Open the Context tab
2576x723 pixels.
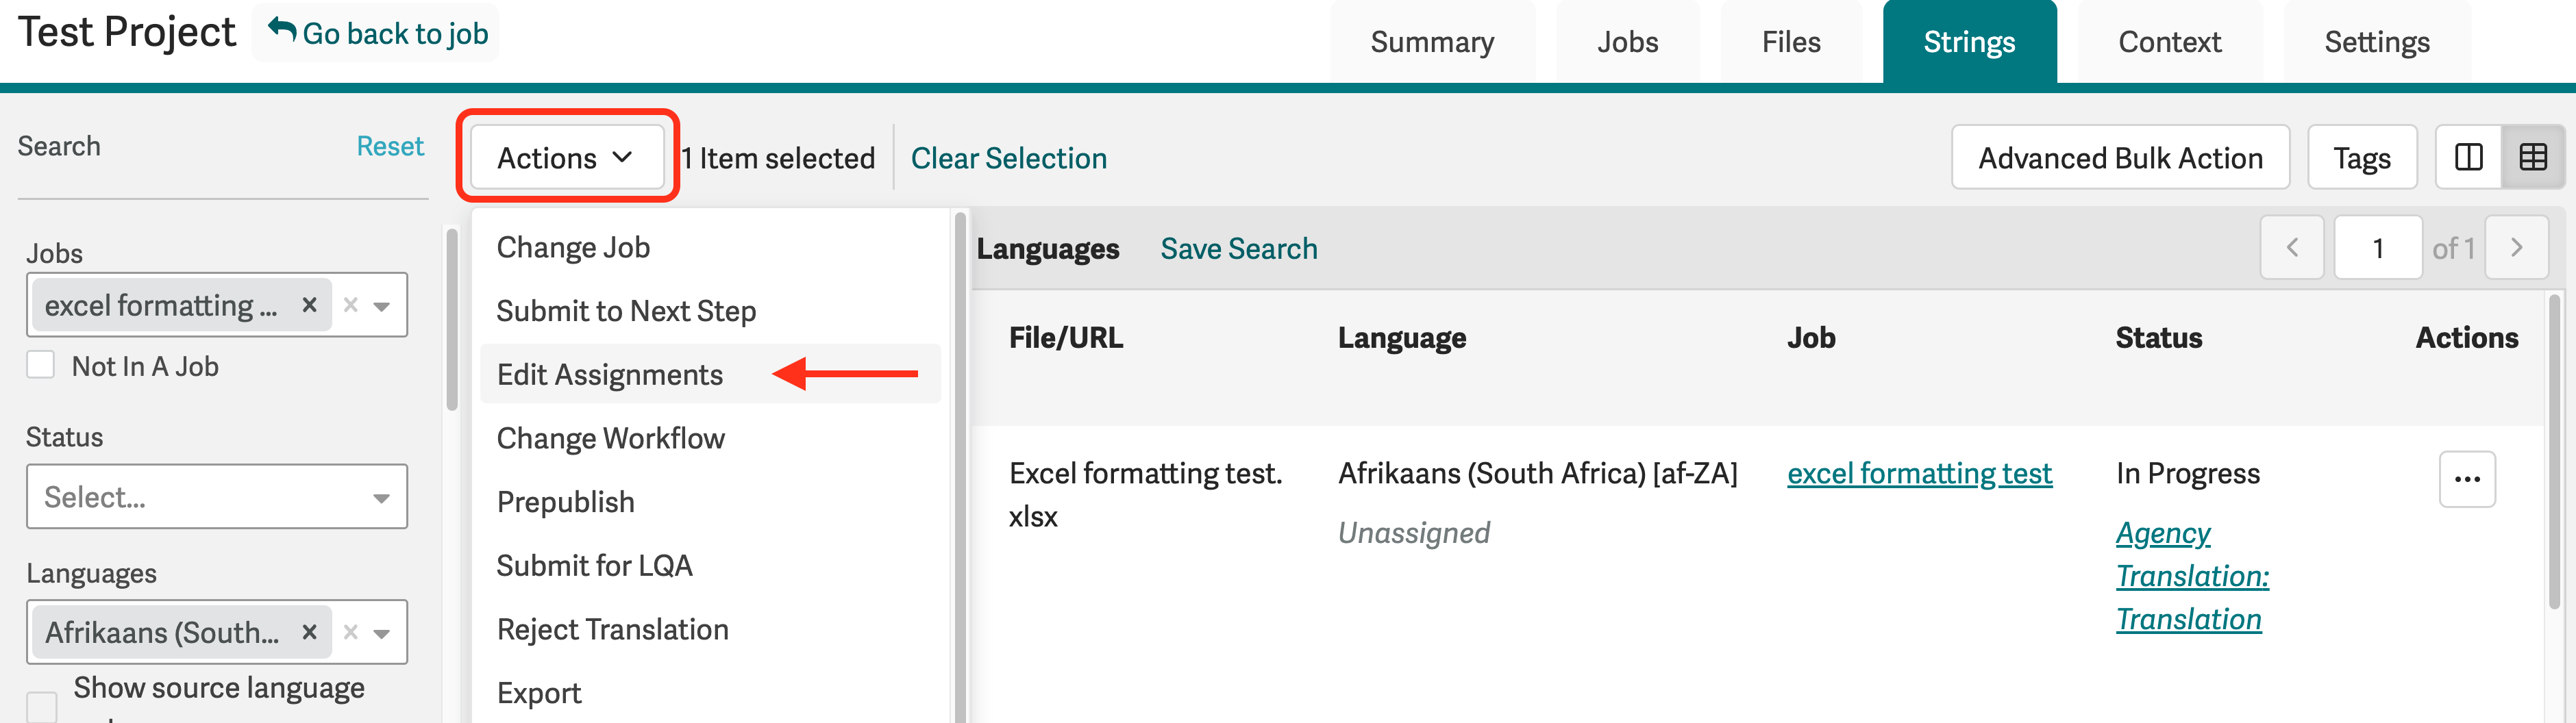[x=2169, y=42]
